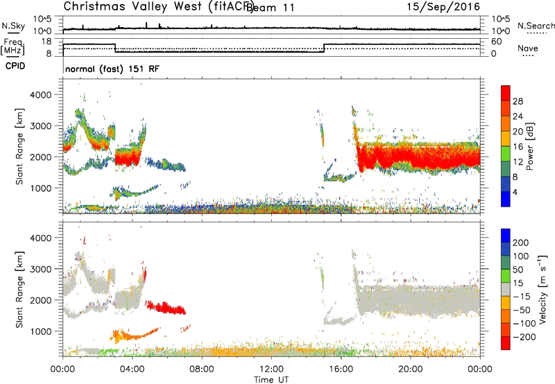Click the '20' label on power color bar
This screenshot has width=555, height=384.
pos(518,132)
